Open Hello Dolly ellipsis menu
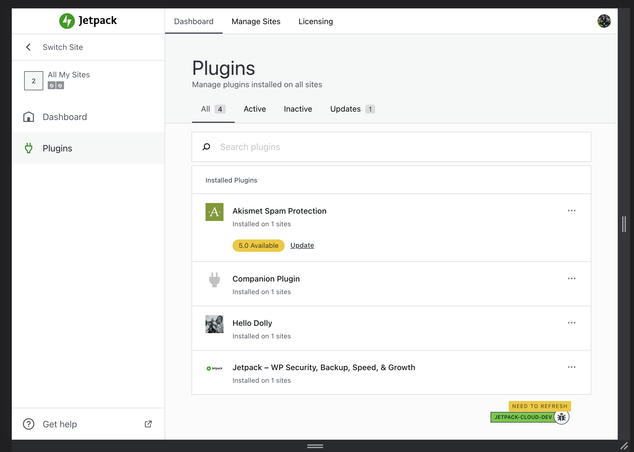634x452 pixels. pyautogui.click(x=571, y=323)
